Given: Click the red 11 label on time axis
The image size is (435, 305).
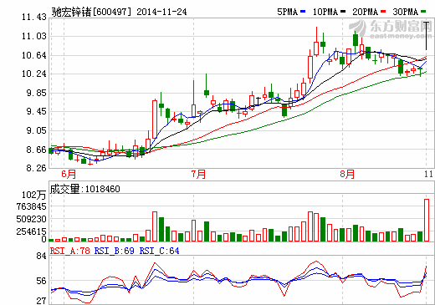Looking at the screenshot, I should click(429, 174).
